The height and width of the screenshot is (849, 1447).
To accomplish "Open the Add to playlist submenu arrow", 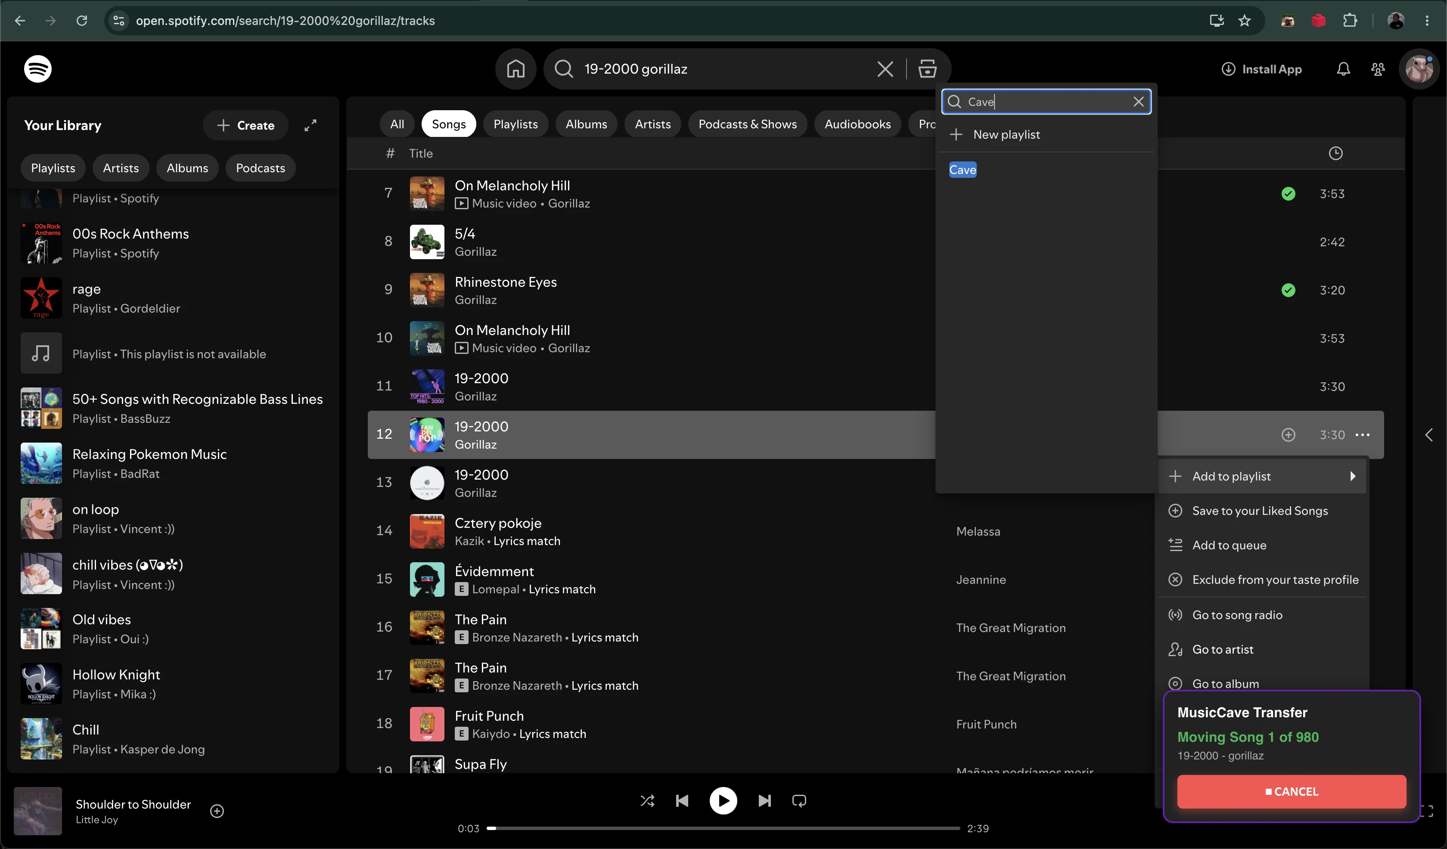I will click(1352, 477).
